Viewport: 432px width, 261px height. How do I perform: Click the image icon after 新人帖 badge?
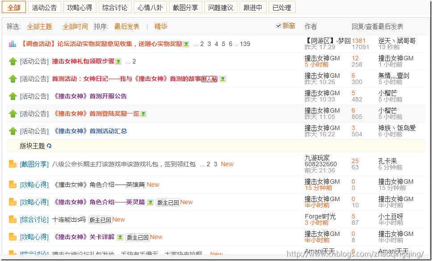223,79
